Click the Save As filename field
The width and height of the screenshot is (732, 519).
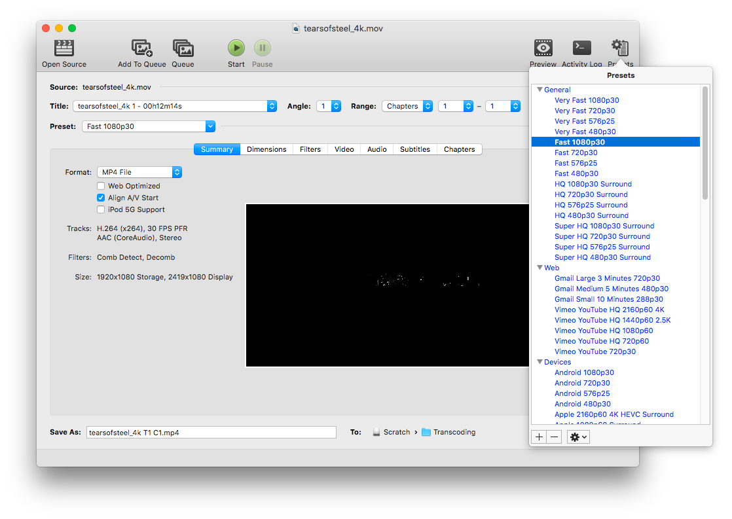211,433
